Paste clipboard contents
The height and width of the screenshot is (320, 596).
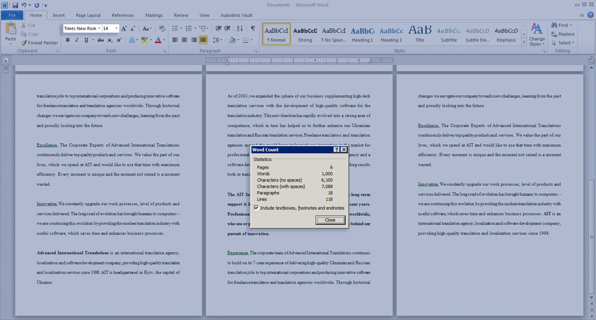point(11,32)
